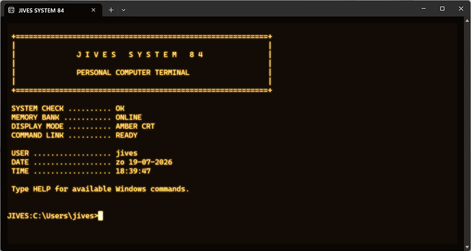Screen dimensions: 471x251
Task: Click the 'AMBER CRT' value
Action: (135, 126)
